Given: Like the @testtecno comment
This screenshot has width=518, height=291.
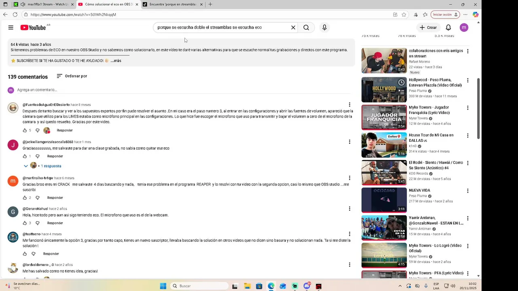Looking at the screenshot, I should (25, 254).
